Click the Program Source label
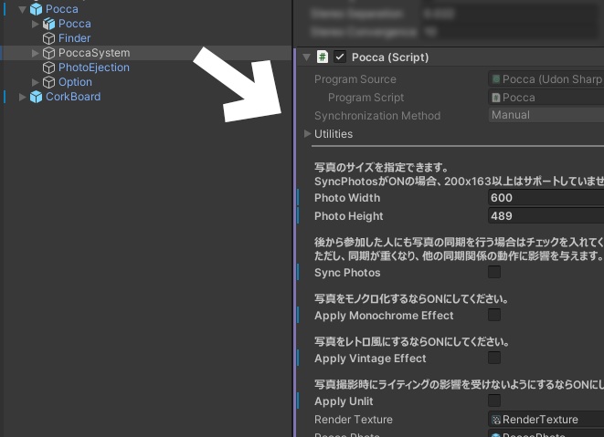The height and width of the screenshot is (437, 604). pyautogui.click(x=355, y=79)
